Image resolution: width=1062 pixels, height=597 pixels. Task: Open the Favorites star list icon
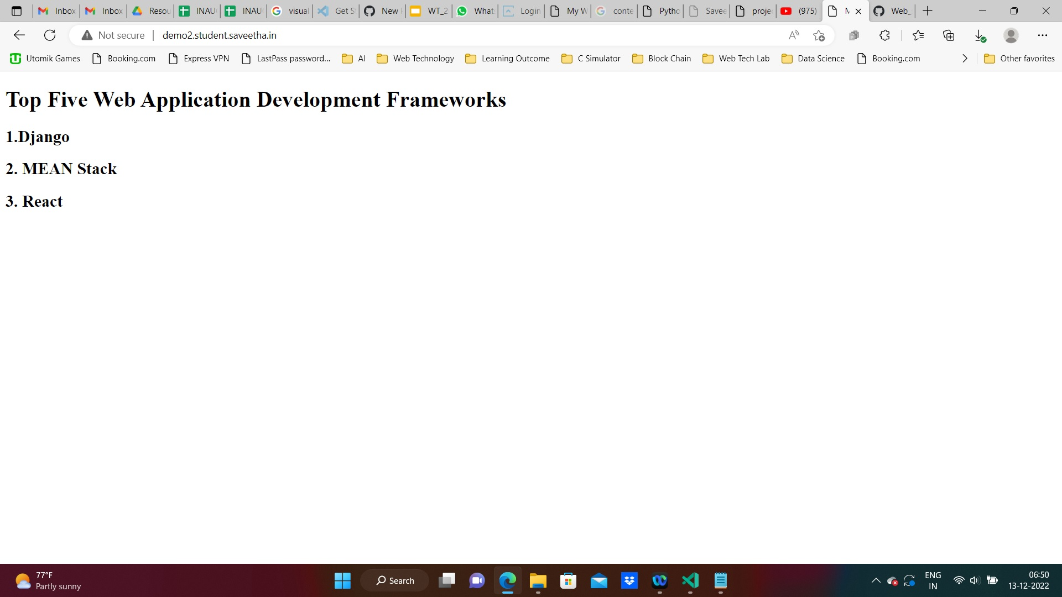tap(918, 35)
